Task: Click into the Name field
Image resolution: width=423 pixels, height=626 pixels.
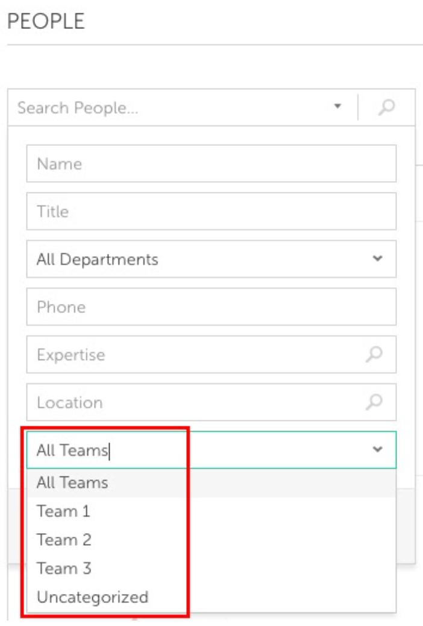Action: point(211,163)
